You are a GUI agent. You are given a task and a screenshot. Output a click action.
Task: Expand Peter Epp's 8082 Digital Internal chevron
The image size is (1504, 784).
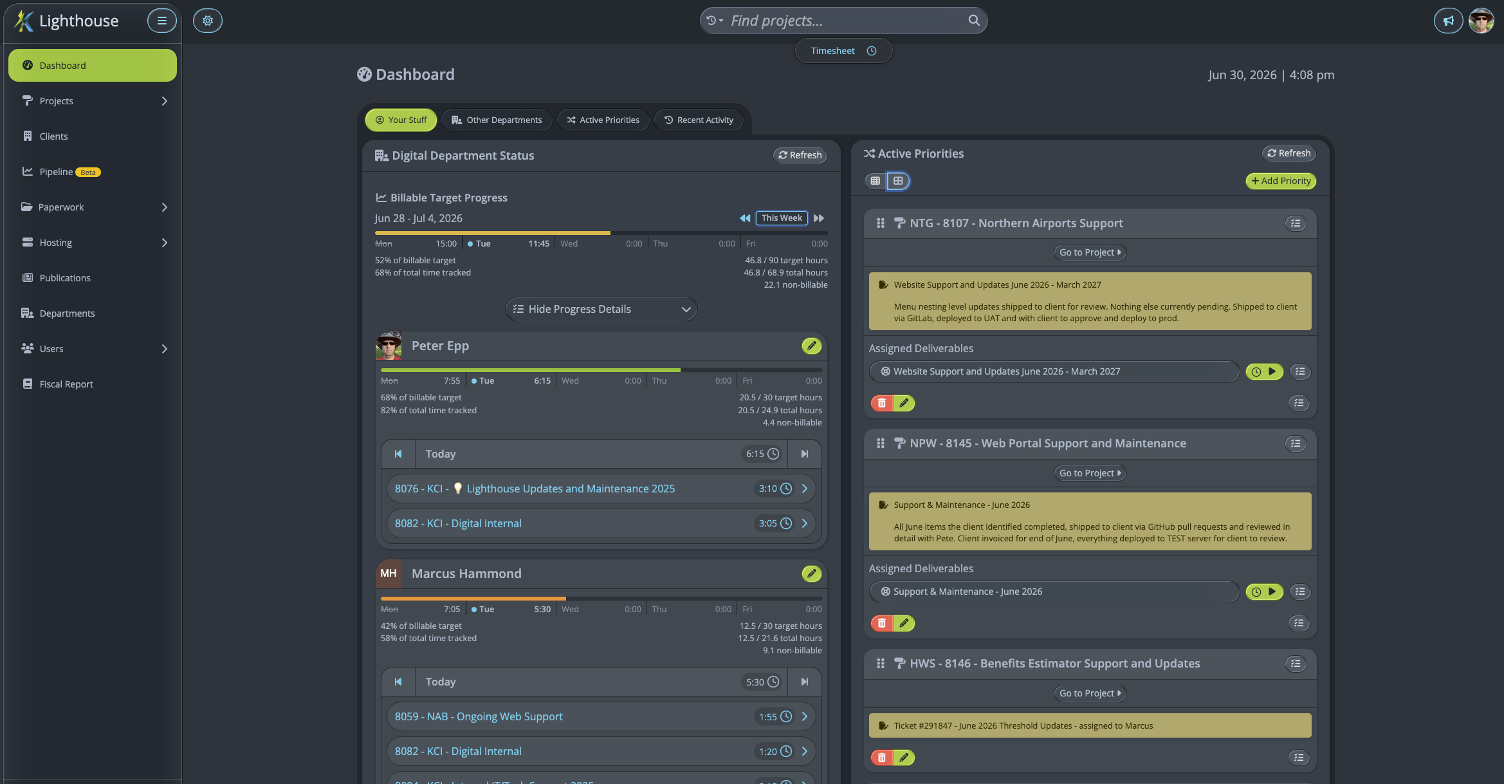tap(804, 523)
